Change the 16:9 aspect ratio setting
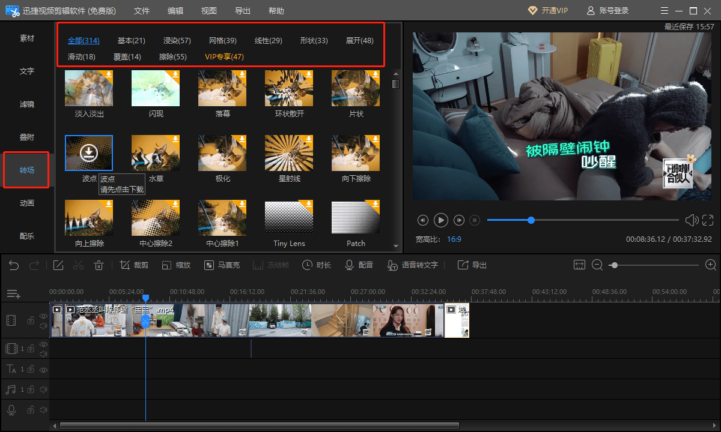Screen dimensions: 721x432 coord(454,239)
